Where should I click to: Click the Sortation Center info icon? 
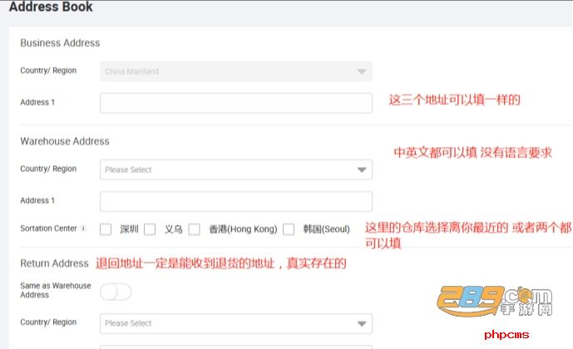[x=84, y=229]
